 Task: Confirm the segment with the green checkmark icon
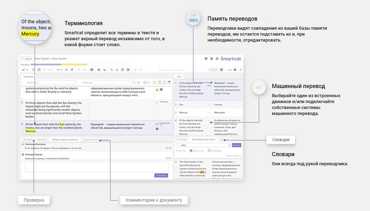point(24,70)
